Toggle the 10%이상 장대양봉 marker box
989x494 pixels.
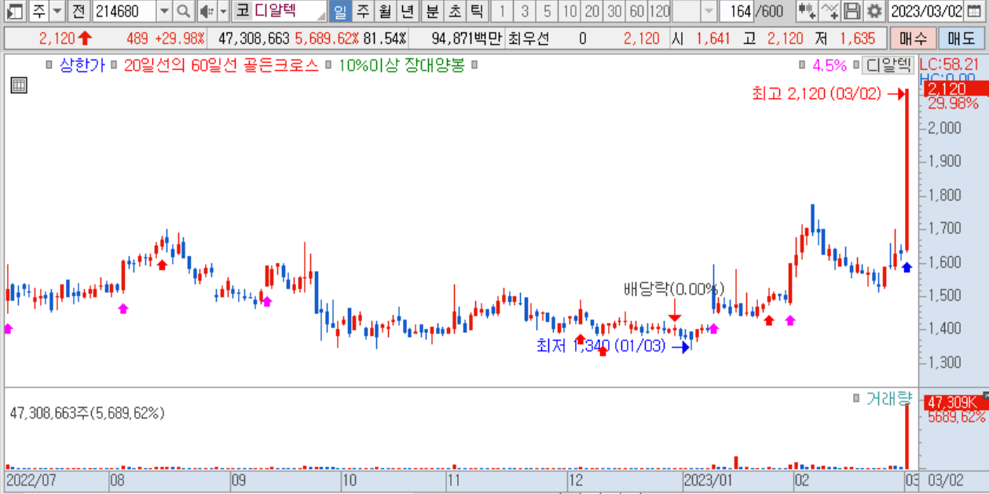[x=329, y=65]
